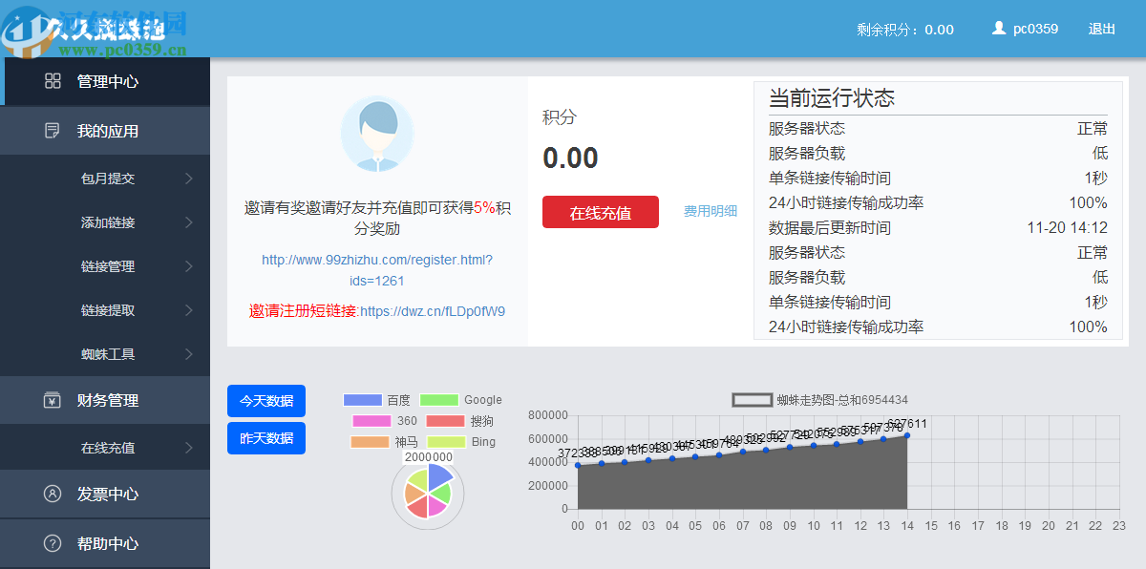Screen dimensions: 1146x569
Task: Click the 数据最后更新时间 row label
Action: point(830,227)
